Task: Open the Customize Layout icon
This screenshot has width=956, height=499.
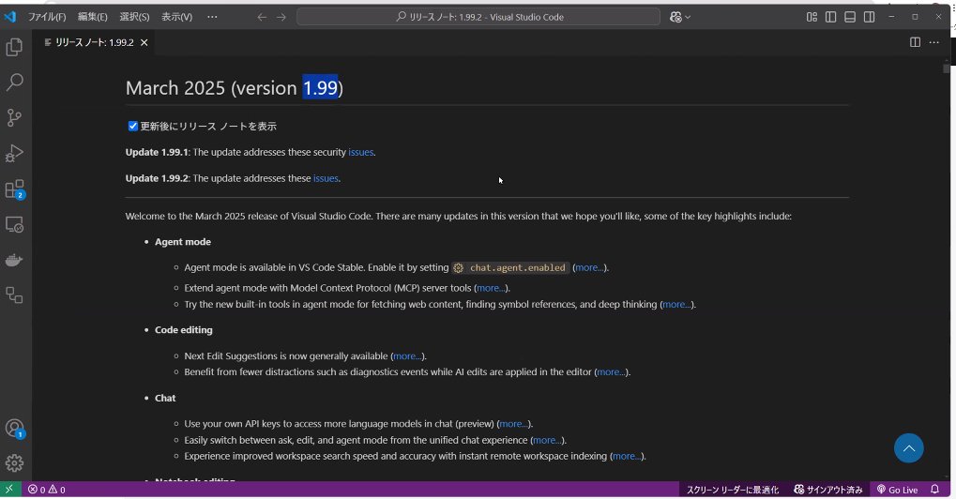Action: click(812, 17)
